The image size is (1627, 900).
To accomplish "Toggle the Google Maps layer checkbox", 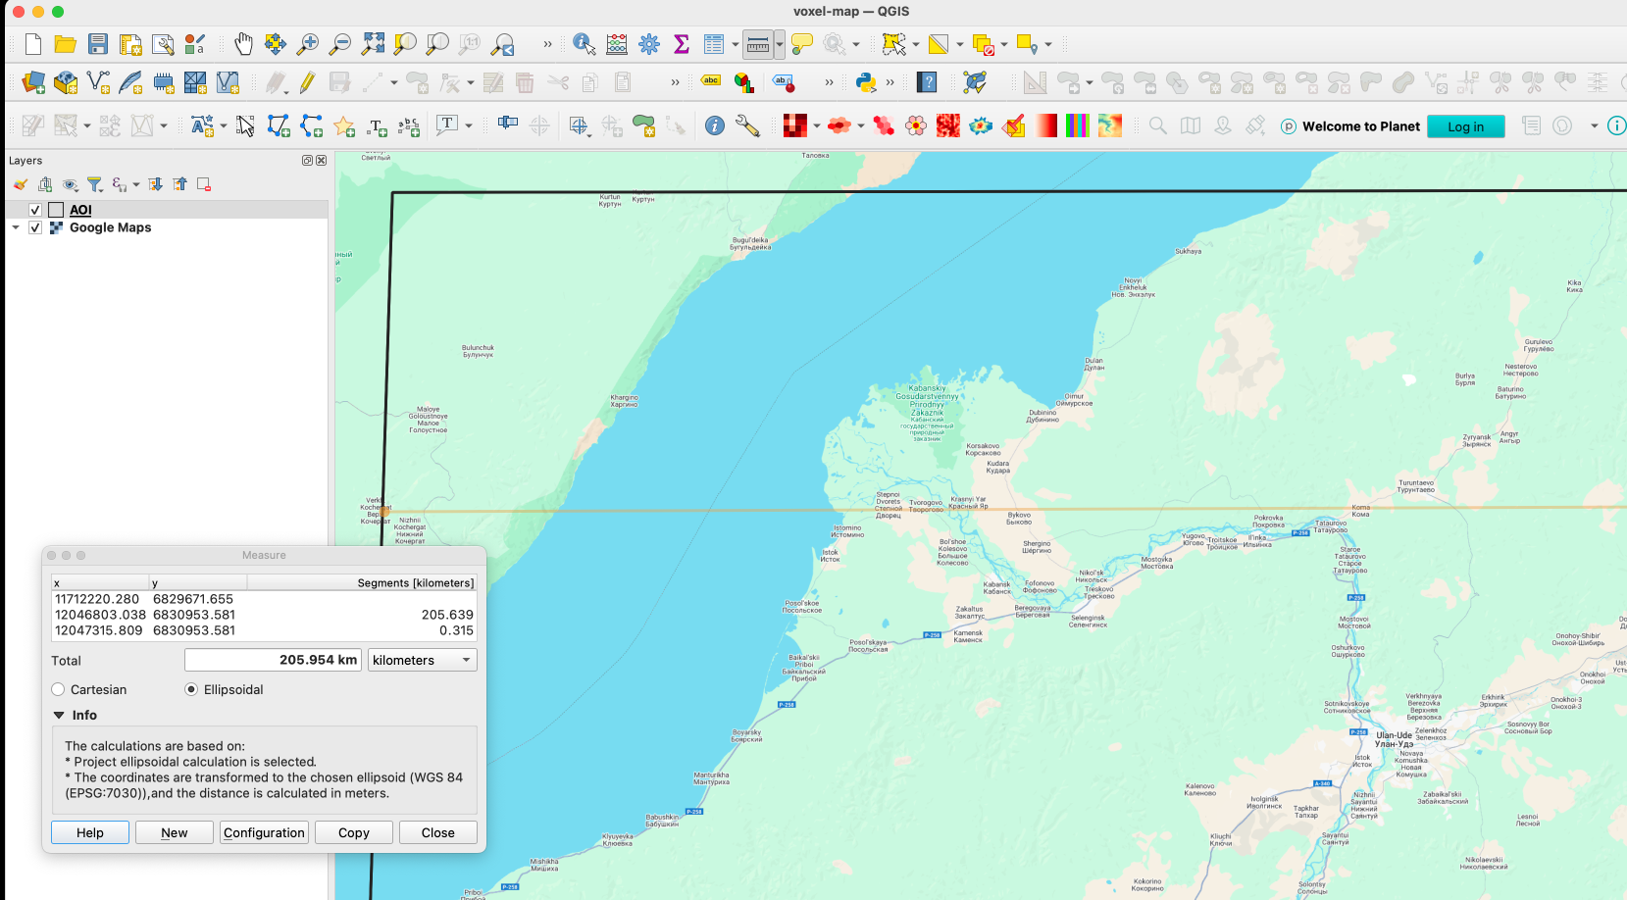I will tap(35, 227).
